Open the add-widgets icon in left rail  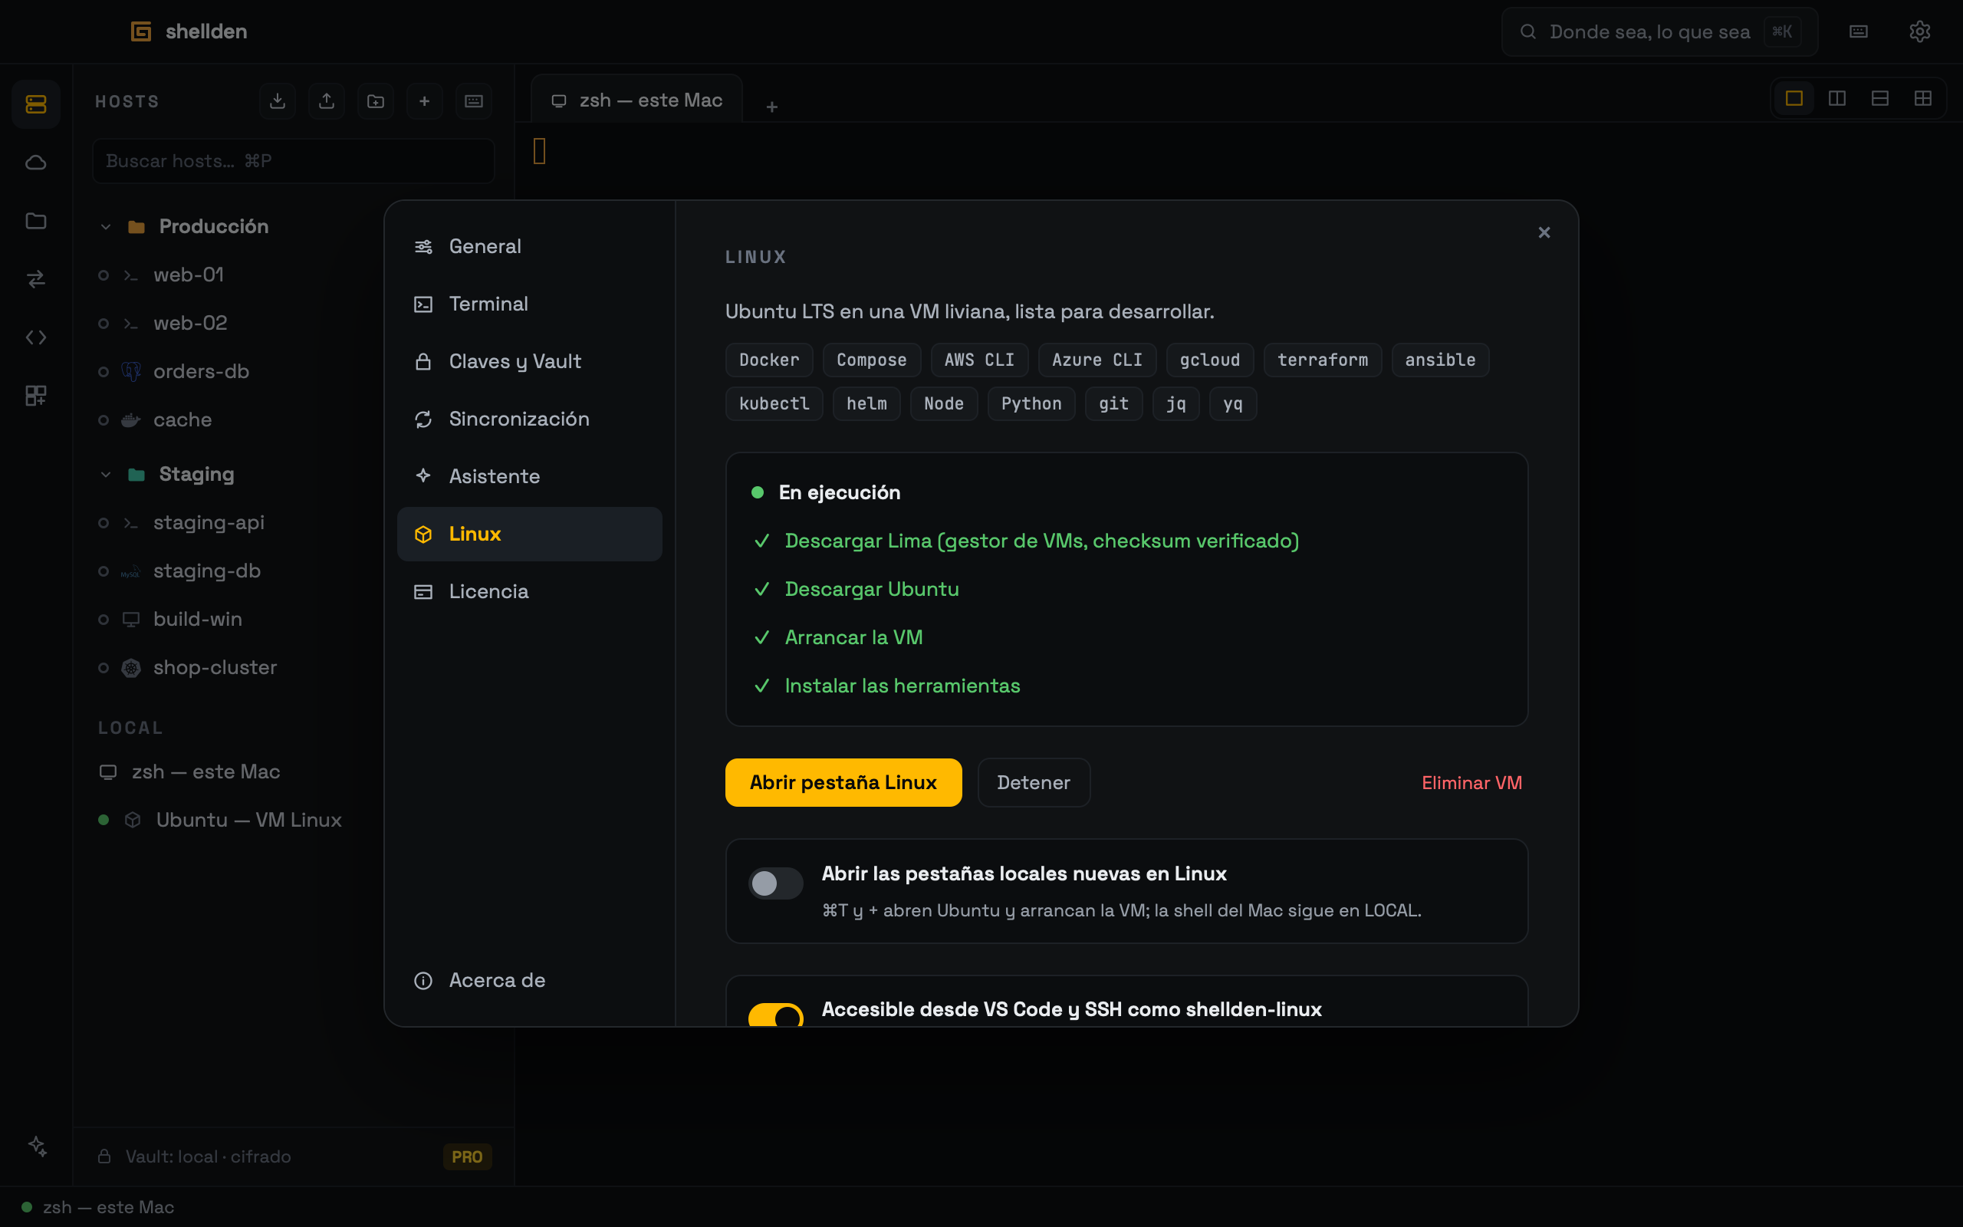36,395
